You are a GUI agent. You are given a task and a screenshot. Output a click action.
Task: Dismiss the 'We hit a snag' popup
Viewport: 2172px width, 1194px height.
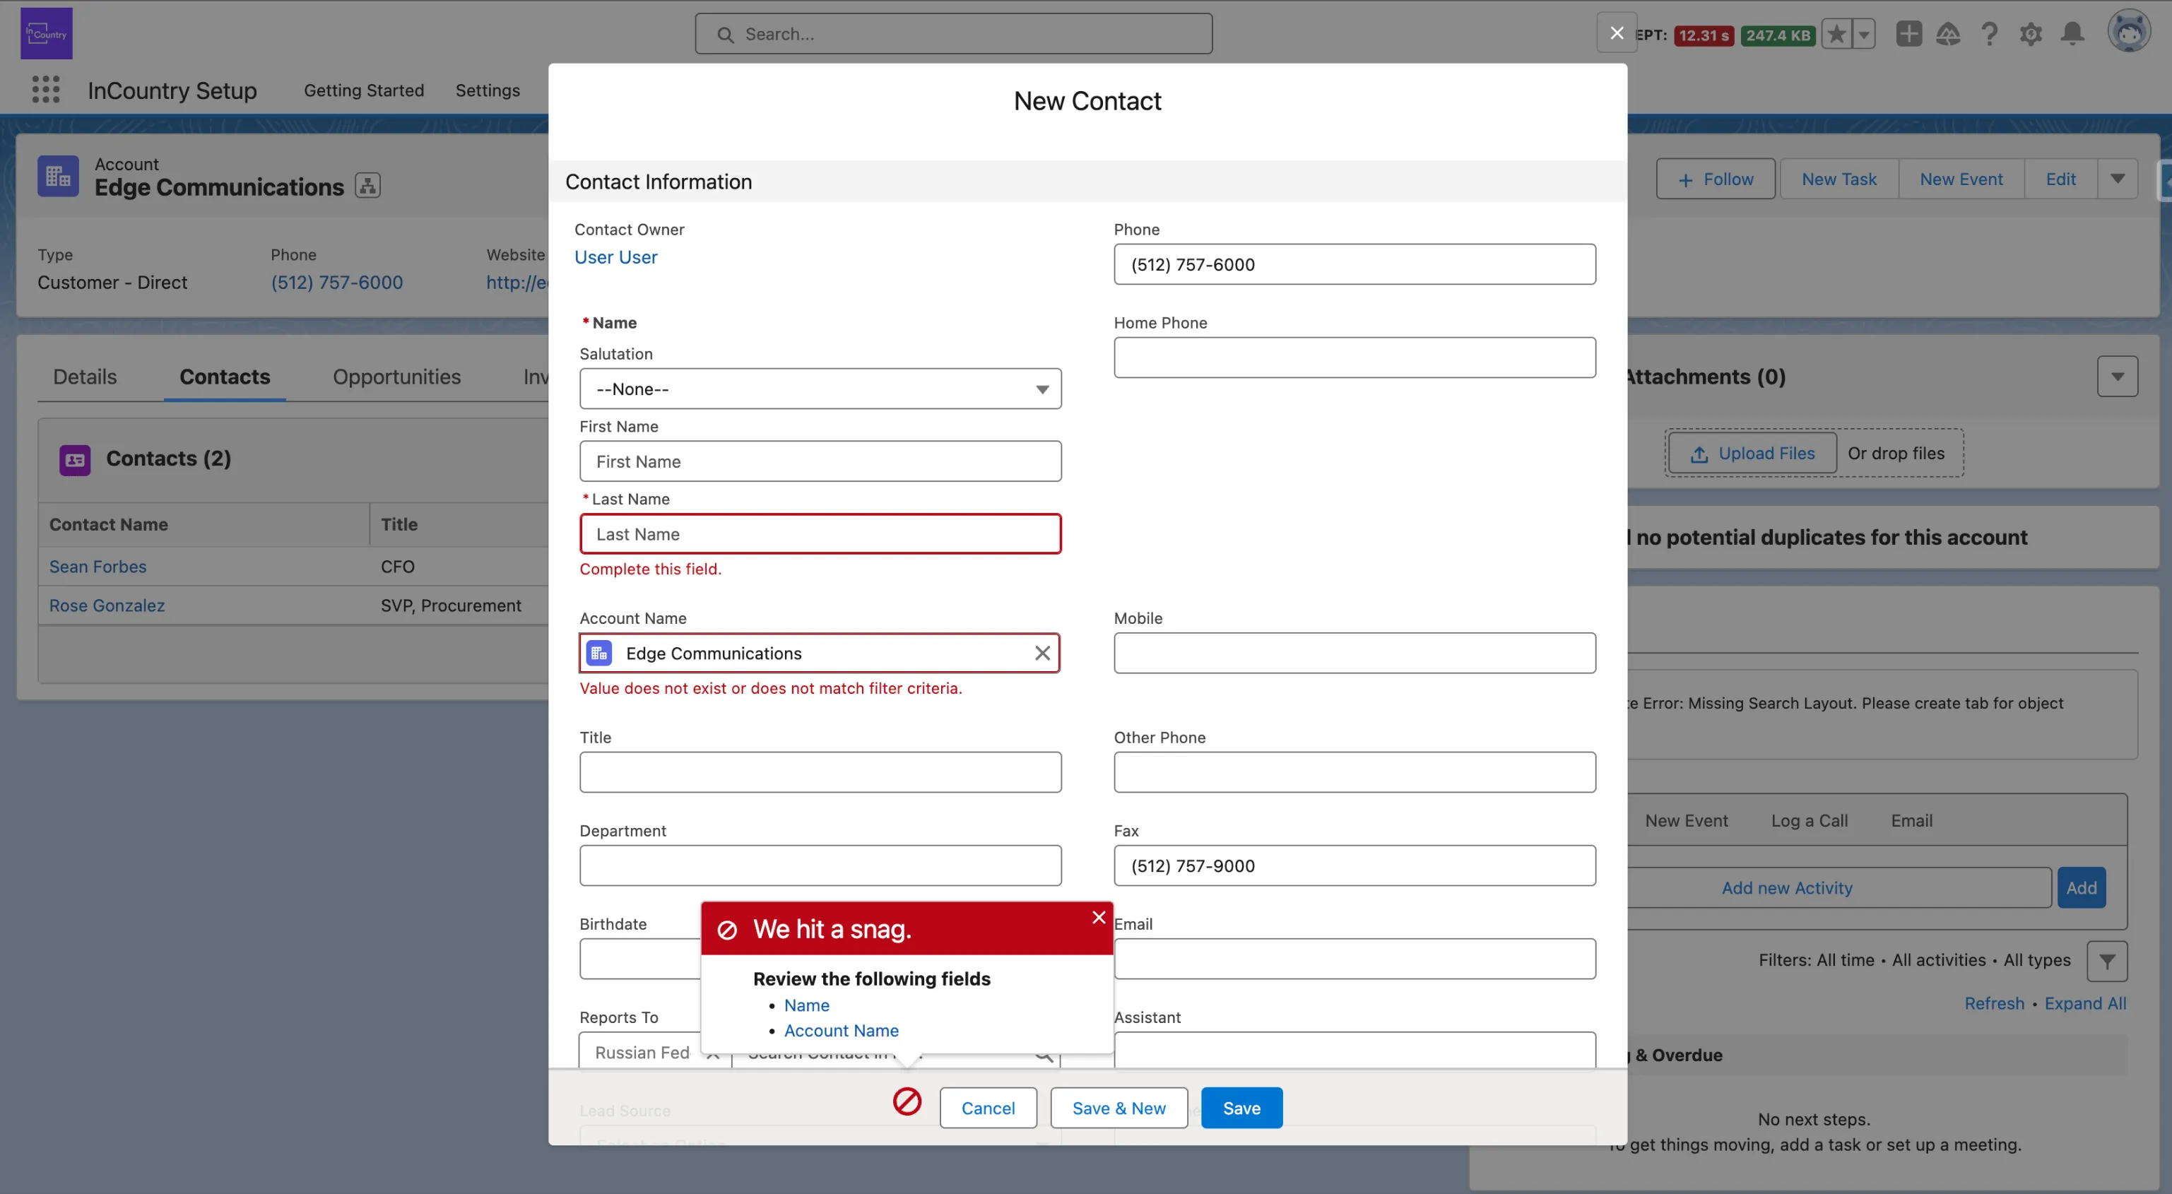tap(1098, 918)
